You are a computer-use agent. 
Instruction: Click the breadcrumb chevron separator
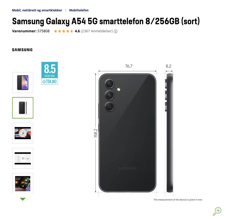(x=66, y=10)
